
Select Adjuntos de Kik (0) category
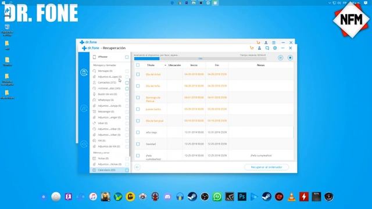coord(109,146)
